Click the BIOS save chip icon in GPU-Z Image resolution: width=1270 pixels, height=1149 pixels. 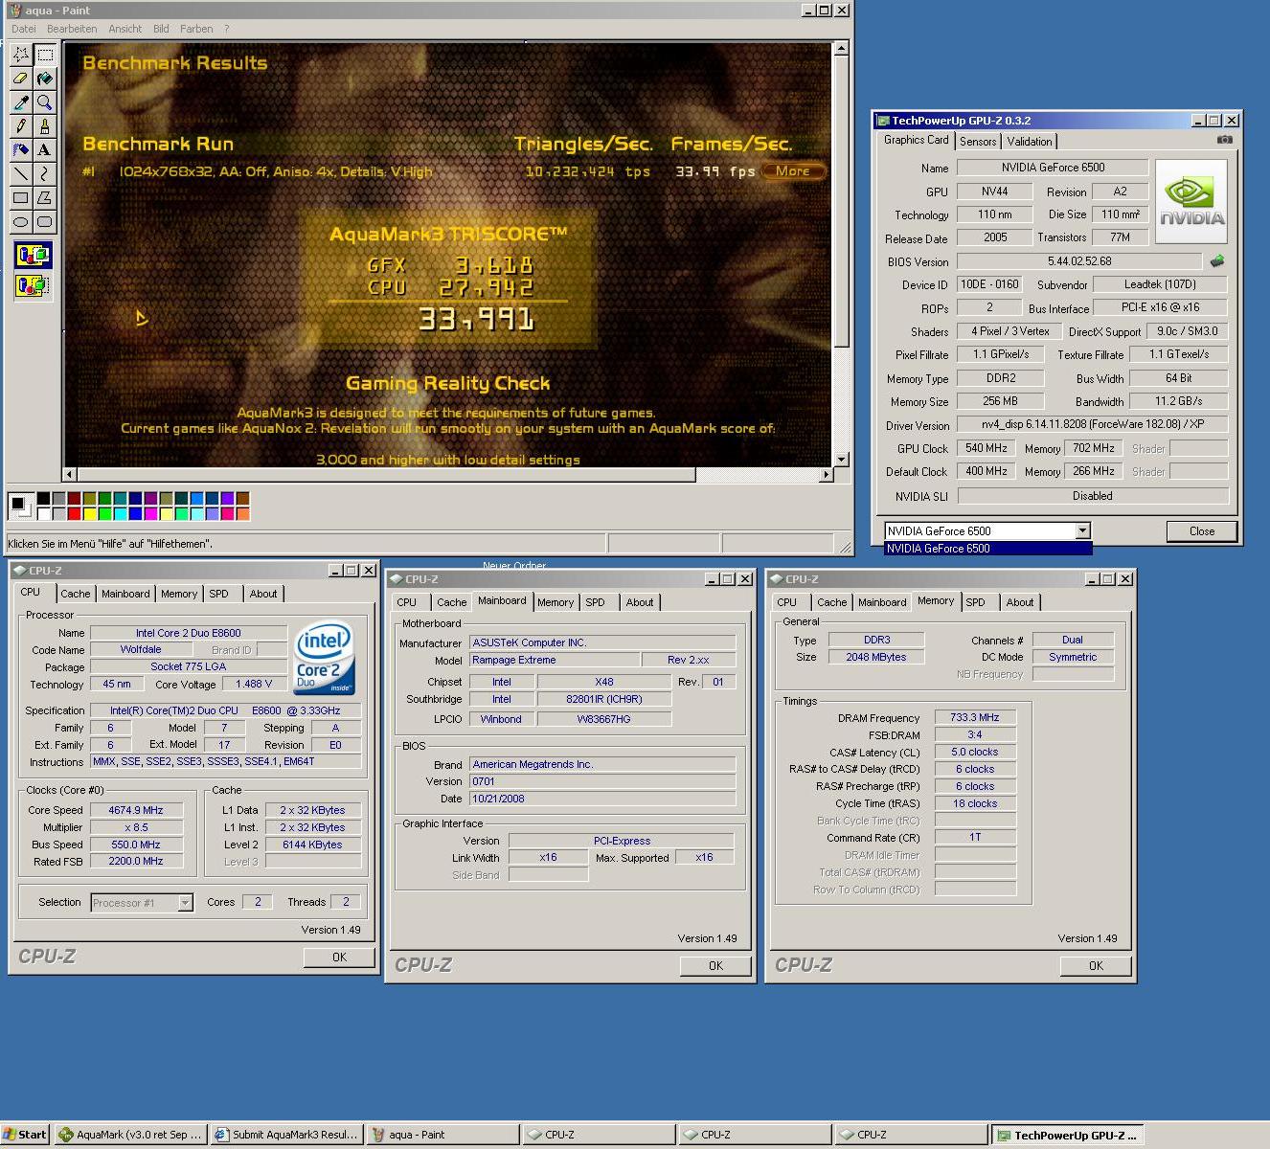click(1217, 260)
